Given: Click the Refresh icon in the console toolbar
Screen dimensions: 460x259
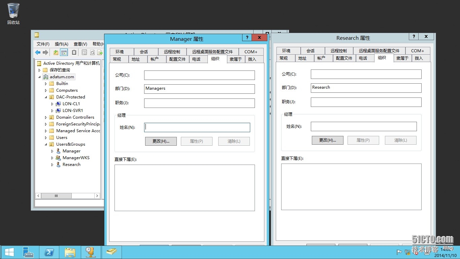Looking at the screenshot, I should pos(92,52).
